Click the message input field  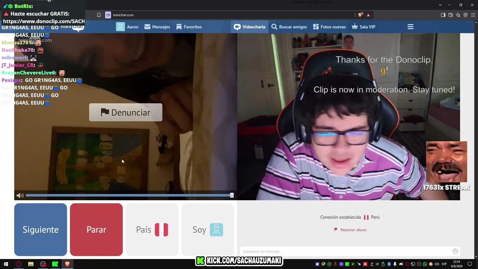pos(345,251)
